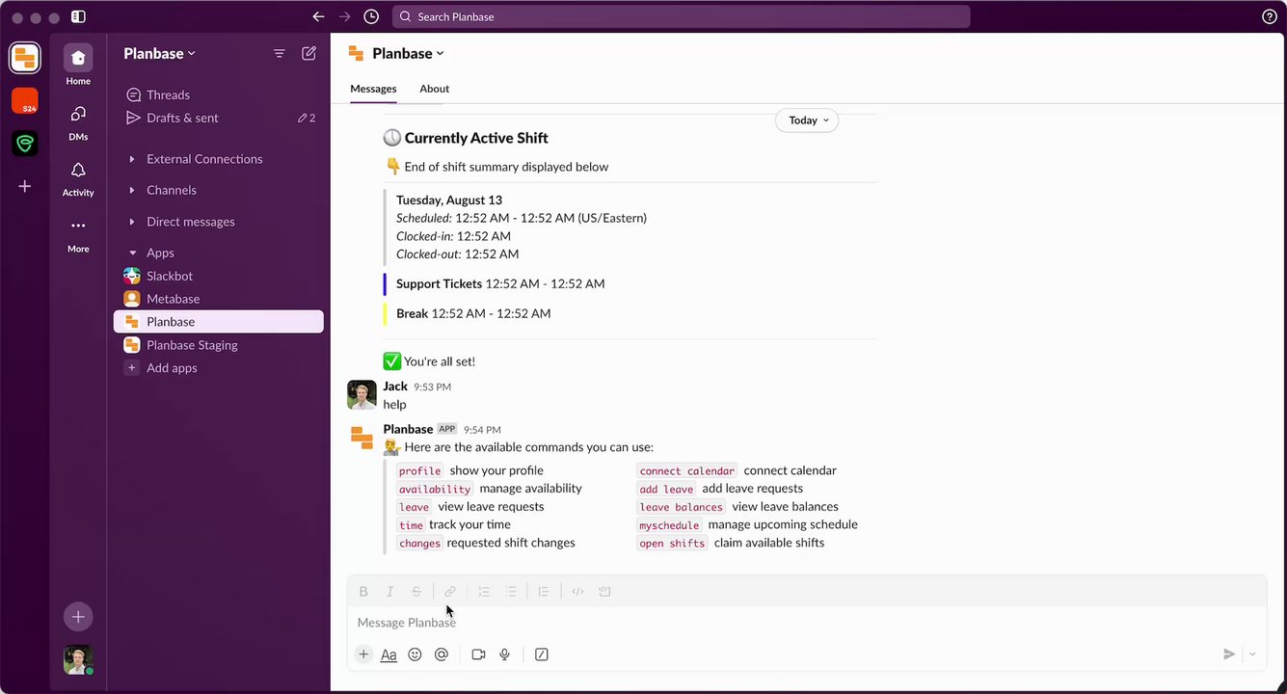Insert a link in message
1287x694 pixels.
pos(450,592)
